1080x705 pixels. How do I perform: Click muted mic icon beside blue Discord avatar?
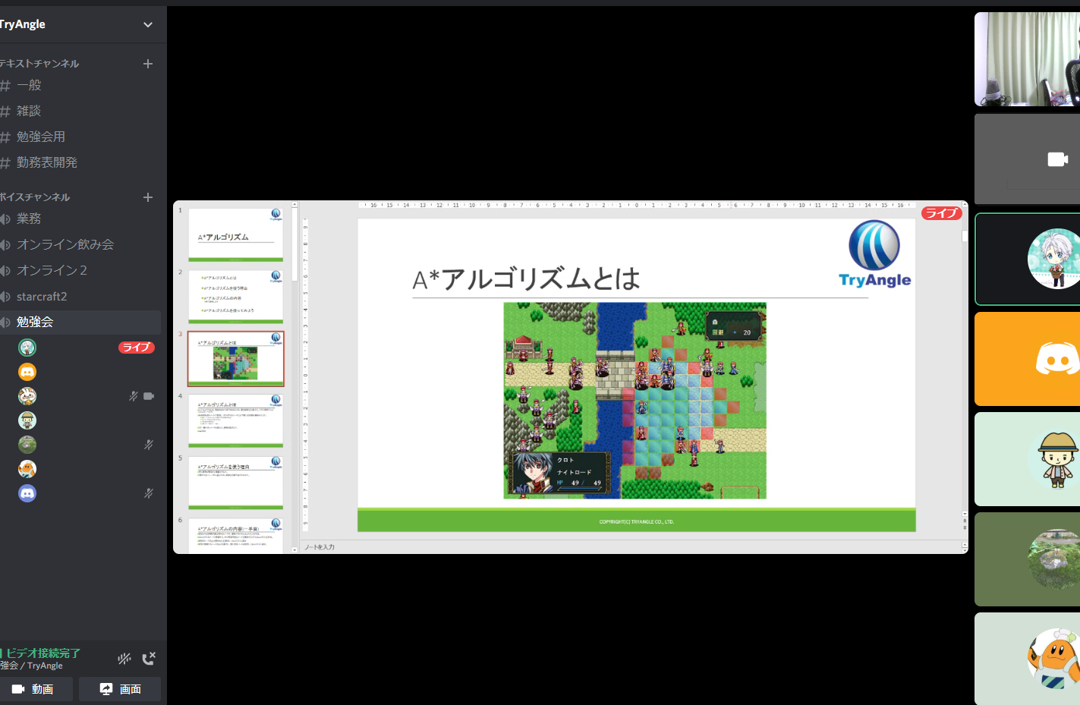(149, 493)
